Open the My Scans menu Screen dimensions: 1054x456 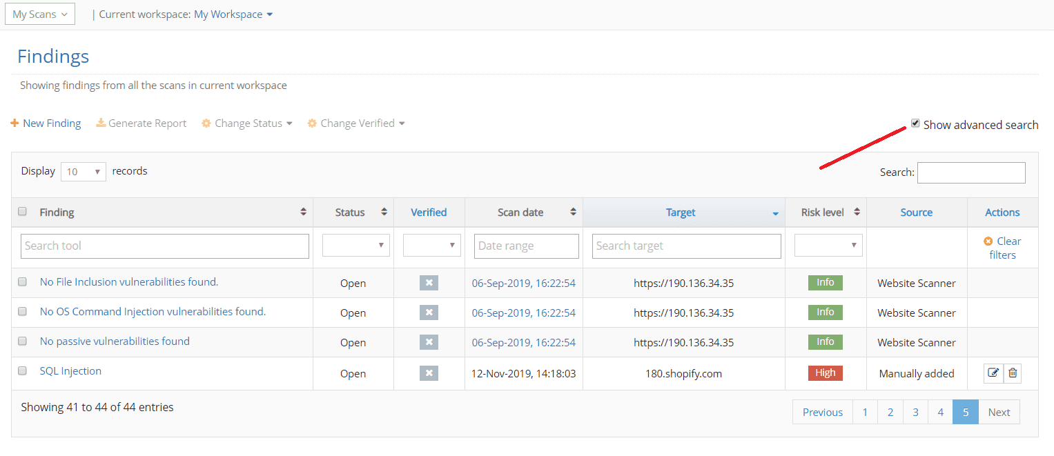click(39, 13)
